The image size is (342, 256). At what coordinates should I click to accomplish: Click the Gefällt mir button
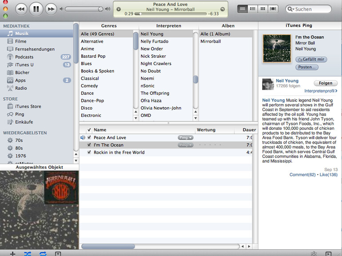click(311, 59)
